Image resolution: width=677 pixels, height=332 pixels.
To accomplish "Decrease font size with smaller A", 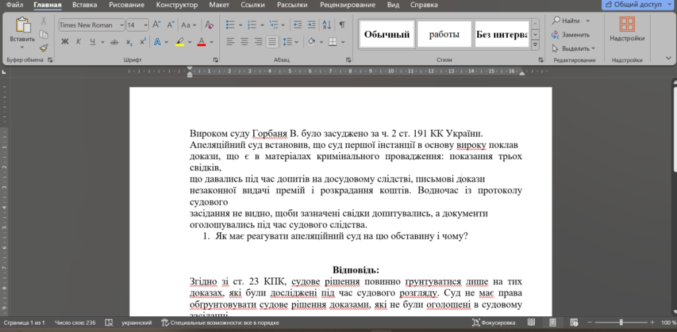I will pyautogui.click(x=171, y=24).
